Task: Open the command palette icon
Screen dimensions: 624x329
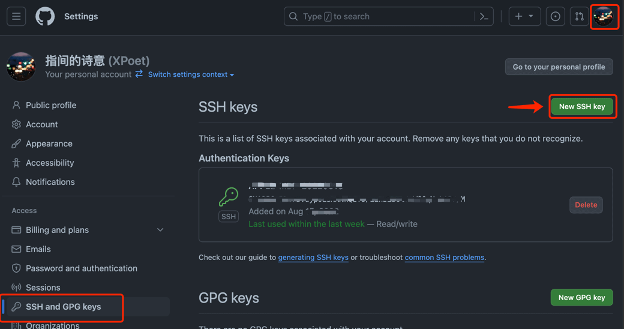Action: 484,17
